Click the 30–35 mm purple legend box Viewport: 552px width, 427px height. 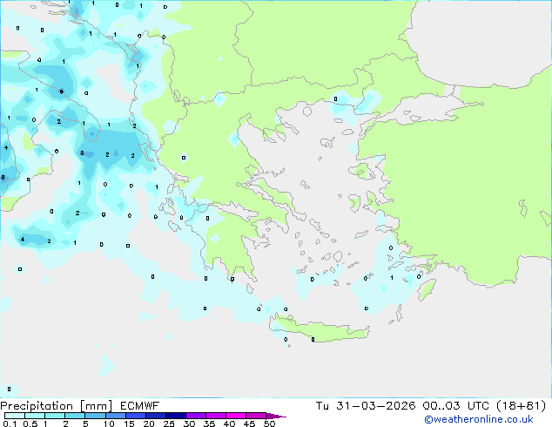pos(195,416)
